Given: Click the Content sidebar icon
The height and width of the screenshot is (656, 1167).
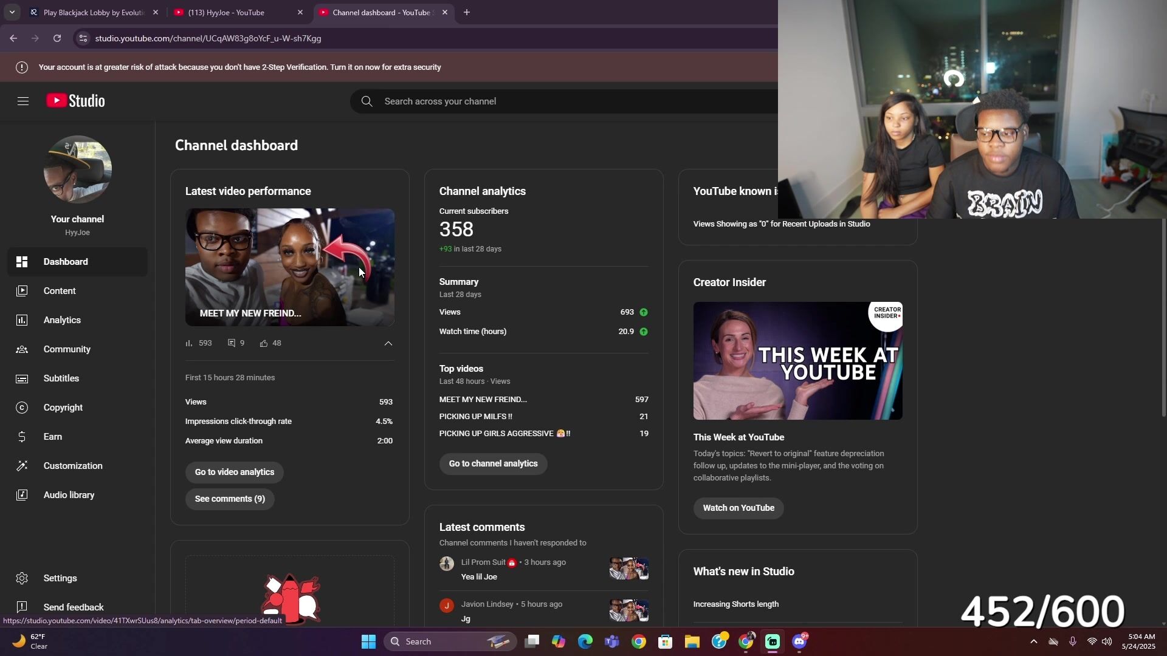Looking at the screenshot, I should tap(22, 291).
